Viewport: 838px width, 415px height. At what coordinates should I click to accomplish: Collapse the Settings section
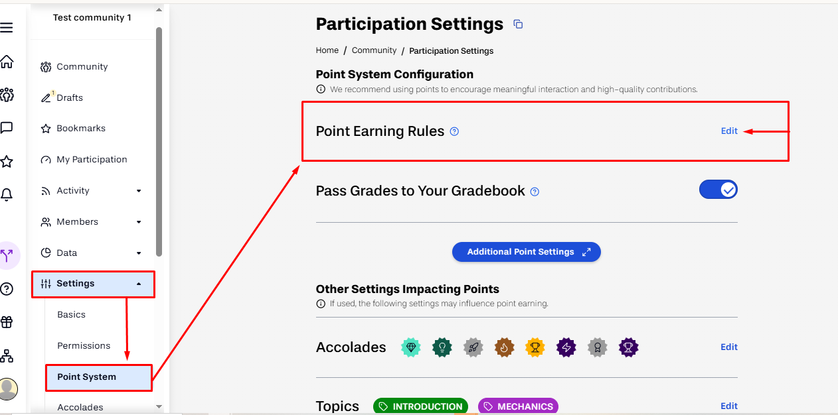(93, 284)
